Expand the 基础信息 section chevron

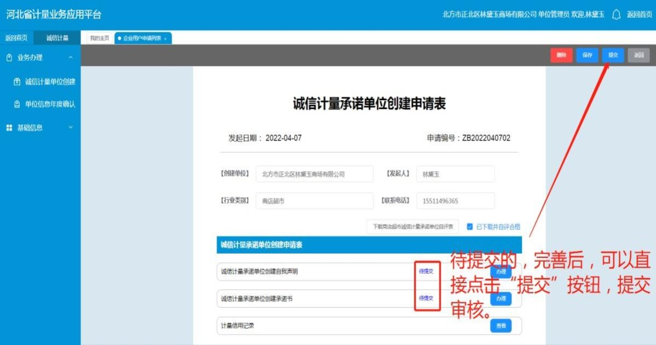pyautogui.click(x=70, y=128)
